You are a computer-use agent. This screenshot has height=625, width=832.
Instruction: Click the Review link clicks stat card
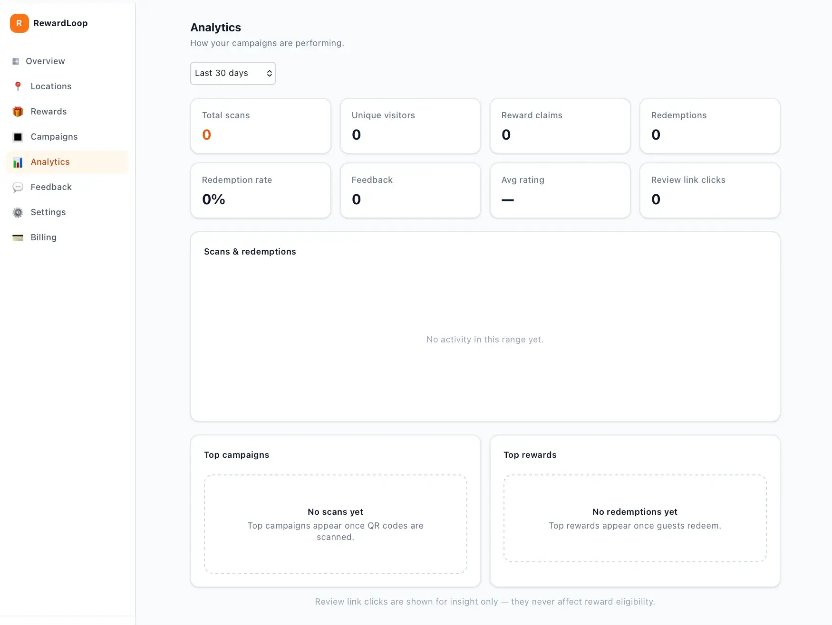tap(710, 190)
